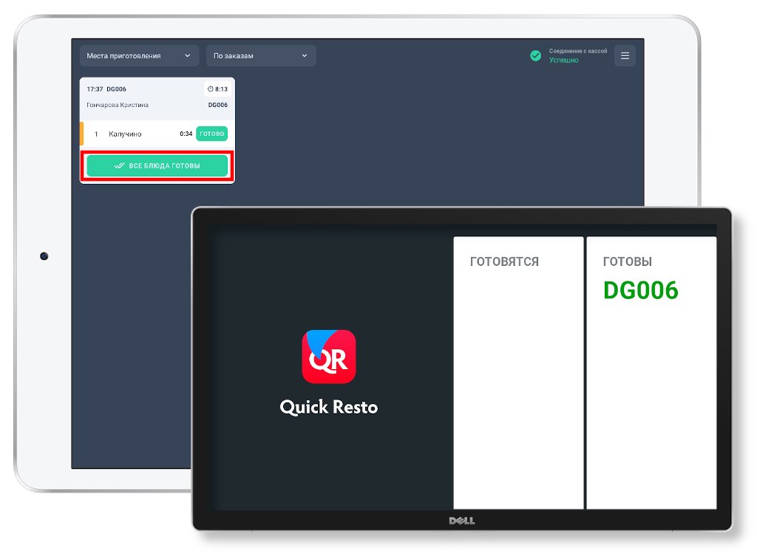
Task: Click the tablet's front camera
Action: (x=44, y=256)
